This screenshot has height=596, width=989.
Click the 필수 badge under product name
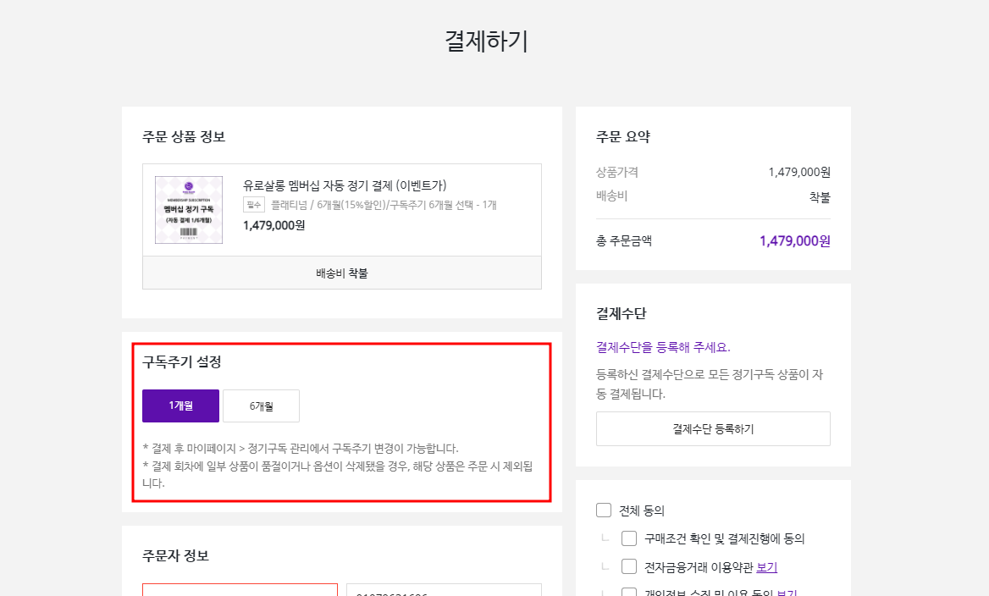(x=254, y=205)
